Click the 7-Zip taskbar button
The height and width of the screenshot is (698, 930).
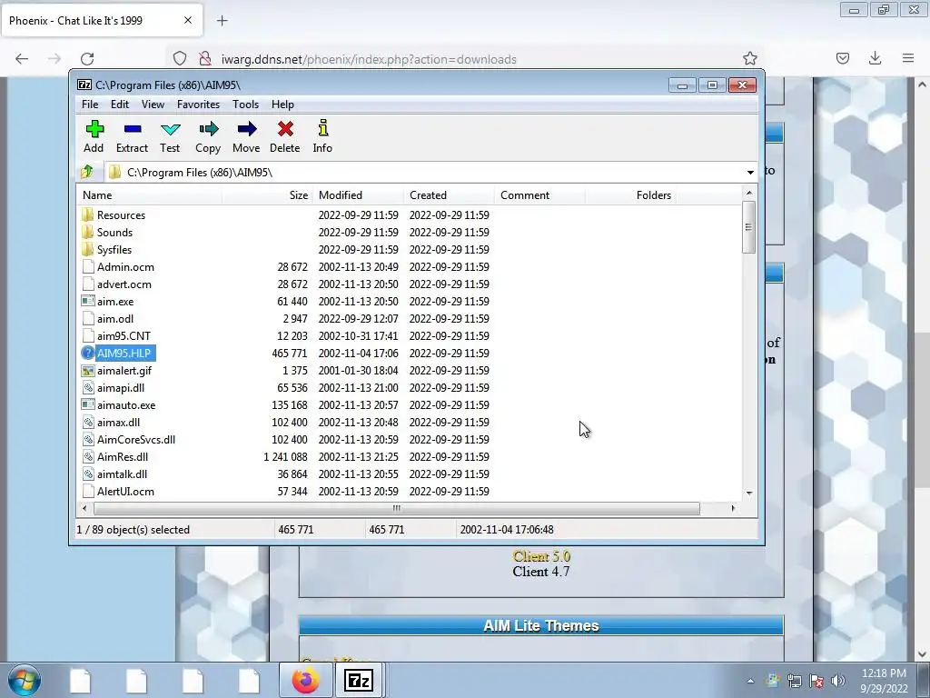click(x=359, y=680)
